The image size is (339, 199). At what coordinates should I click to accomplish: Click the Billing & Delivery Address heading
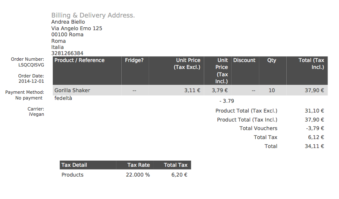coord(93,15)
